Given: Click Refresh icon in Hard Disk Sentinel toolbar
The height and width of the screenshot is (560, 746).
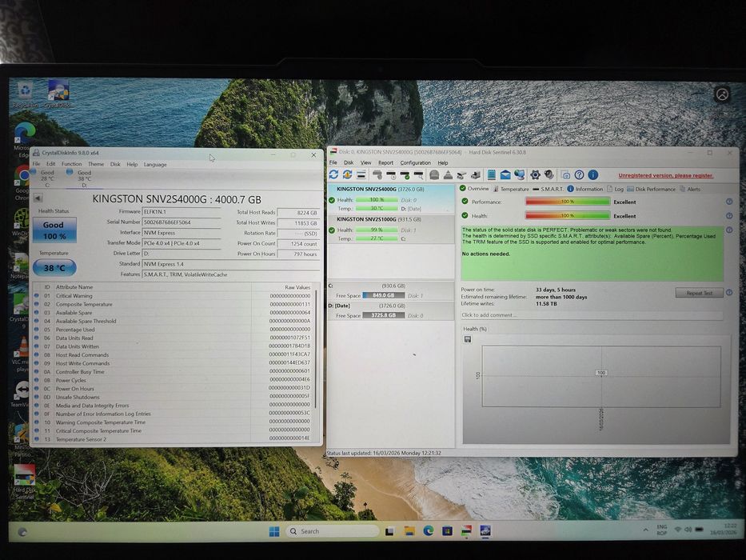Looking at the screenshot, I should coord(333,174).
